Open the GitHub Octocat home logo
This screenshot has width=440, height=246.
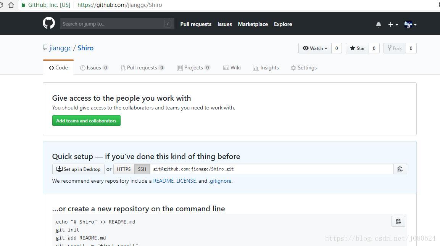(x=49, y=23)
